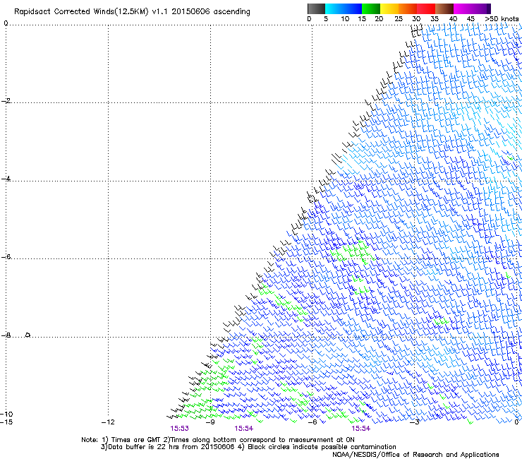Click the '45' label under the color bar
The height and width of the screenshot is (459, 522).
[471, 19]
